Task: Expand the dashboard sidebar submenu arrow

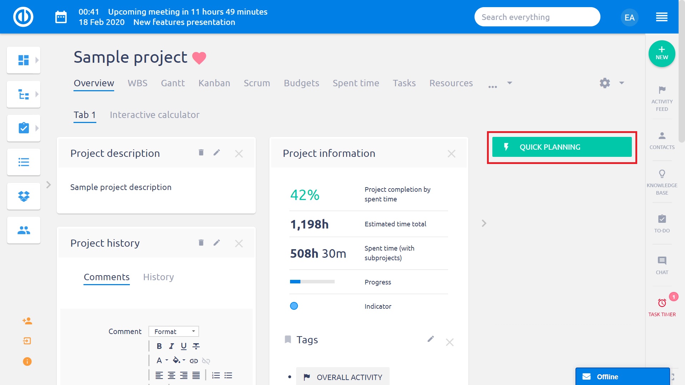Action: click(37, 60)
